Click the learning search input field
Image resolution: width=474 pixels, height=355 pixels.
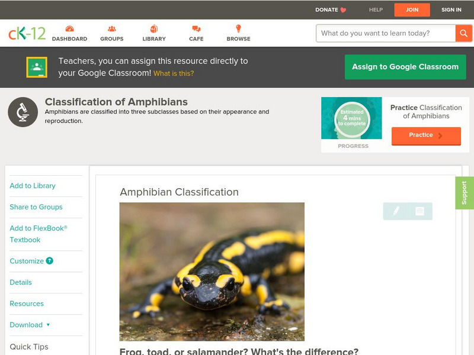[x=382, y=33]
